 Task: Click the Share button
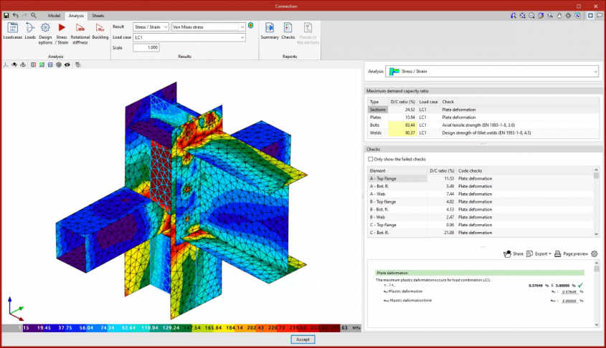pos(513,254)
